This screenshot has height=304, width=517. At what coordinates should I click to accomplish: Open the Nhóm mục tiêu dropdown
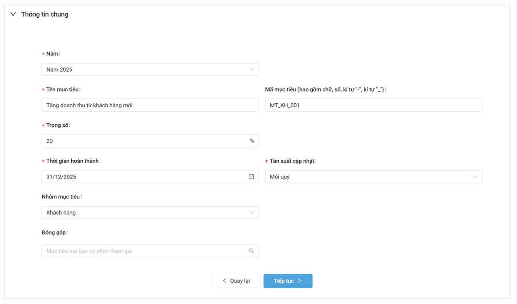pyautogui.click(x=142, y=213)
